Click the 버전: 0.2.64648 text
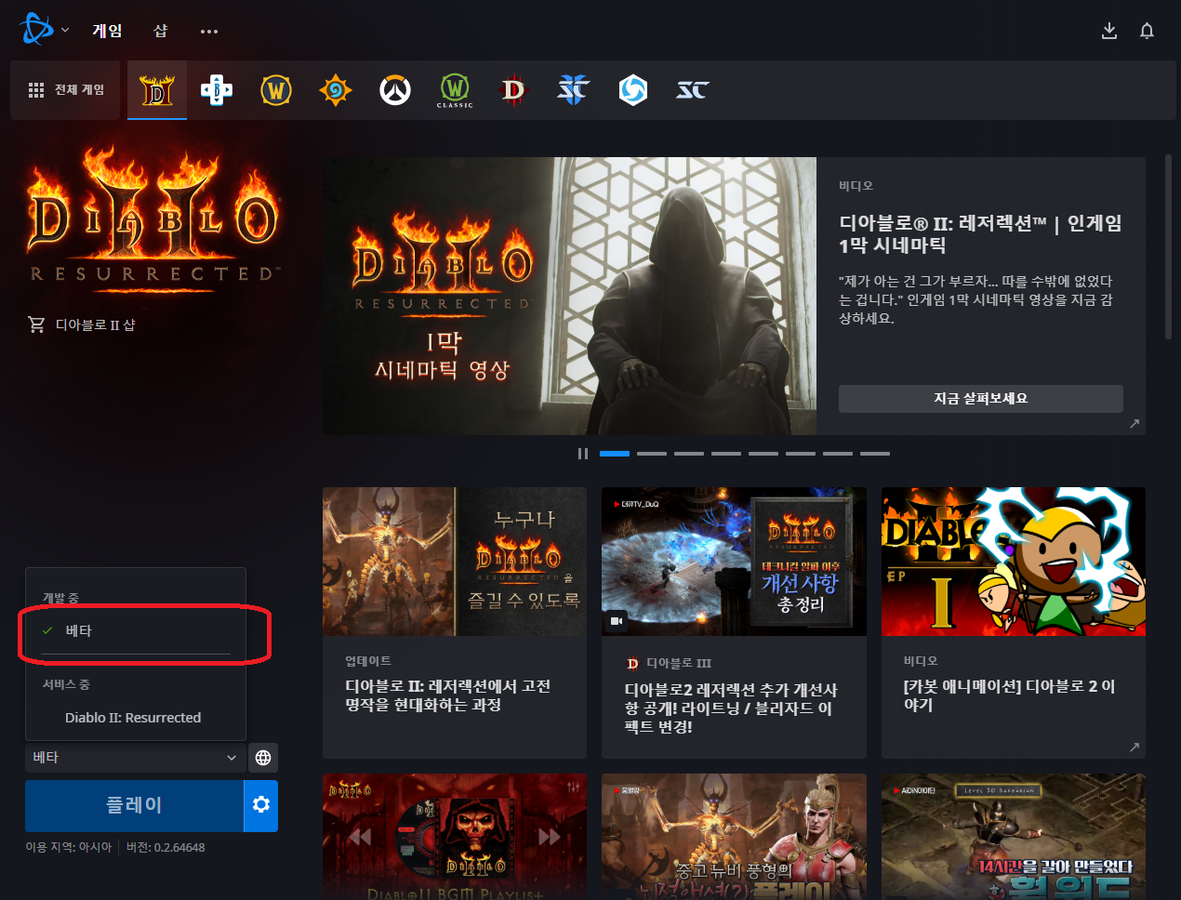 (x=166, y=848)
